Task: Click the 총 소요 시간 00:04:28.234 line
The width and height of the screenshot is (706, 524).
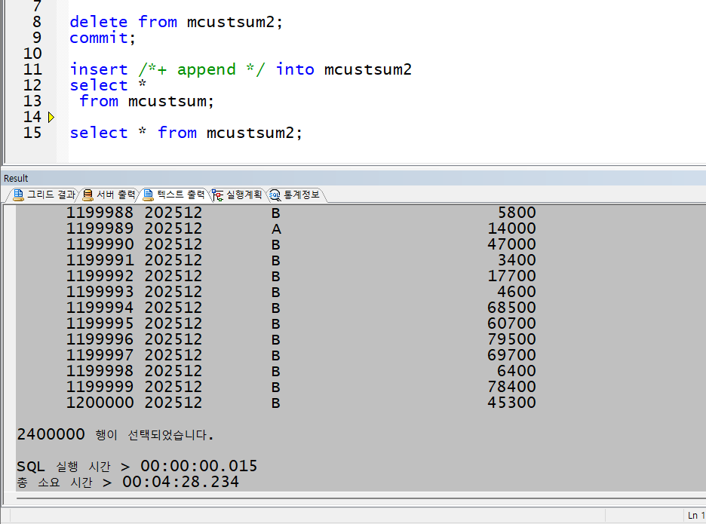Action: click(x=128, y=482)
